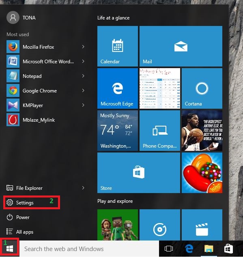243x262 pixels.
Task: Click the Life at a glance heading
Action: tap(114, 18)
